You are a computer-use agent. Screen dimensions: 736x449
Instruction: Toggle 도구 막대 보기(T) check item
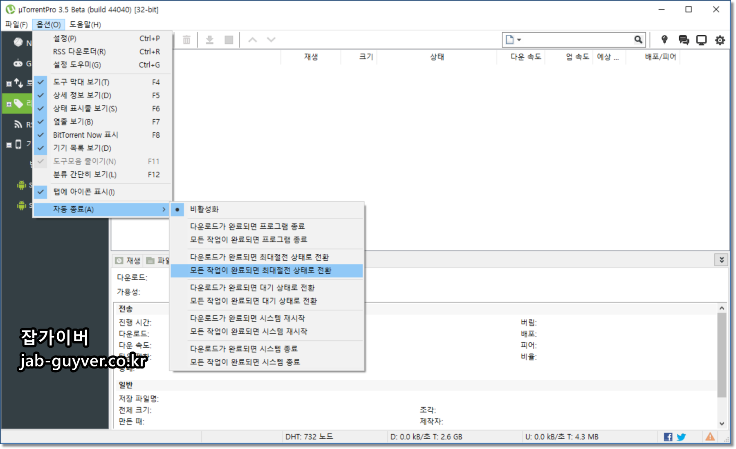(x=102, y=82)
